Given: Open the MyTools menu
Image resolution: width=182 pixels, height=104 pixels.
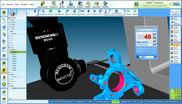Looking at the screenshot, I should pos(105,4).
